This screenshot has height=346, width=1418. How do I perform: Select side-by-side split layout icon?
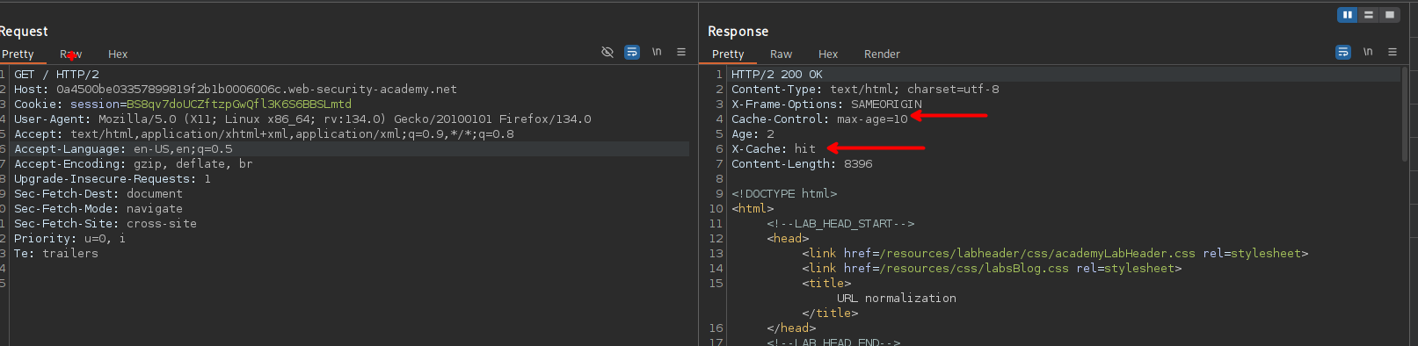point(1347,15)
